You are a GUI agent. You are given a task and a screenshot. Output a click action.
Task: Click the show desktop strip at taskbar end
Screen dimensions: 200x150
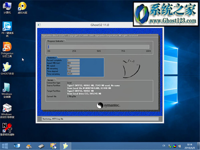[199, 146]
